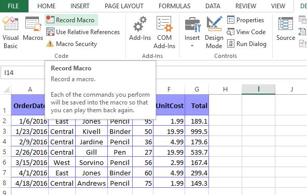The image size is (307, 195).
Task: Click the Gill cell
Action: point(91,152)
